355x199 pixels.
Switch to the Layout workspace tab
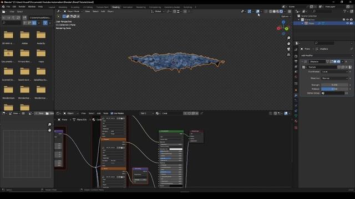click(52, 7)
